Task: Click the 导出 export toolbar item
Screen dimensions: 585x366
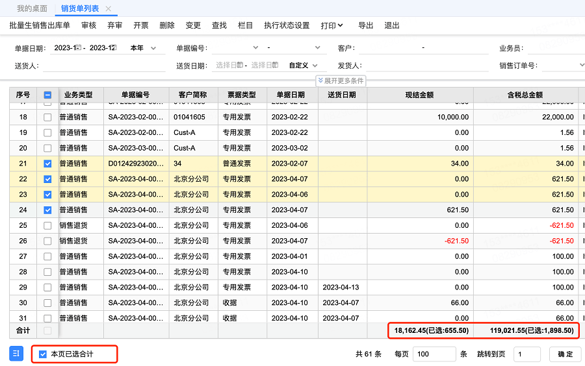Action: [366, 25]
